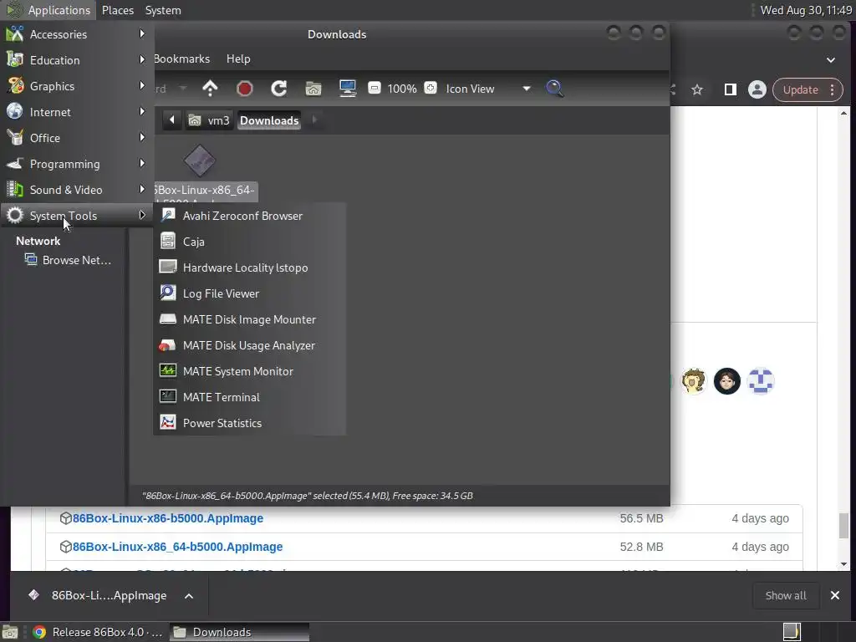Open Hardware Locality lstopo
Image resolution: width=856 pixels, height=642 pixels.
click(250, 267)
